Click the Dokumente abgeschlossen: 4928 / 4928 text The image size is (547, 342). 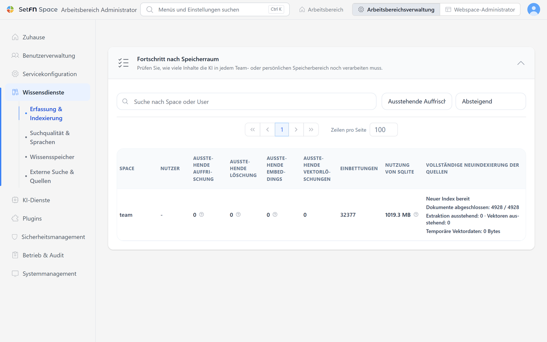(x=473, y=207)
